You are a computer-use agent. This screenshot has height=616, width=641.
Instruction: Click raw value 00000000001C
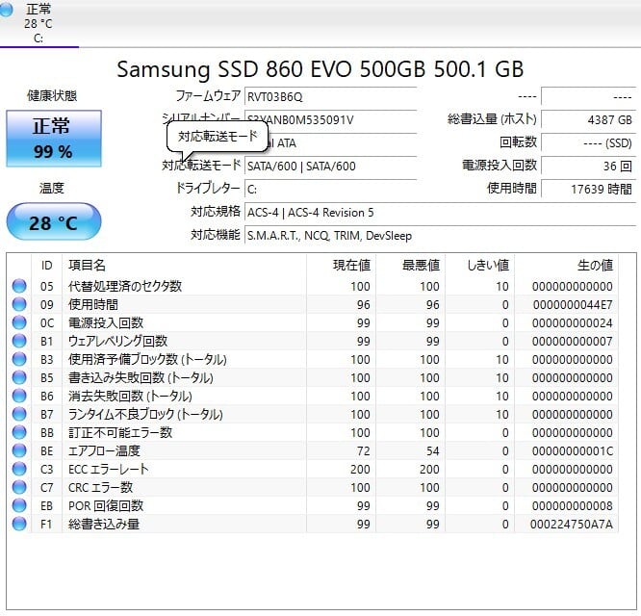click(573, 451)
